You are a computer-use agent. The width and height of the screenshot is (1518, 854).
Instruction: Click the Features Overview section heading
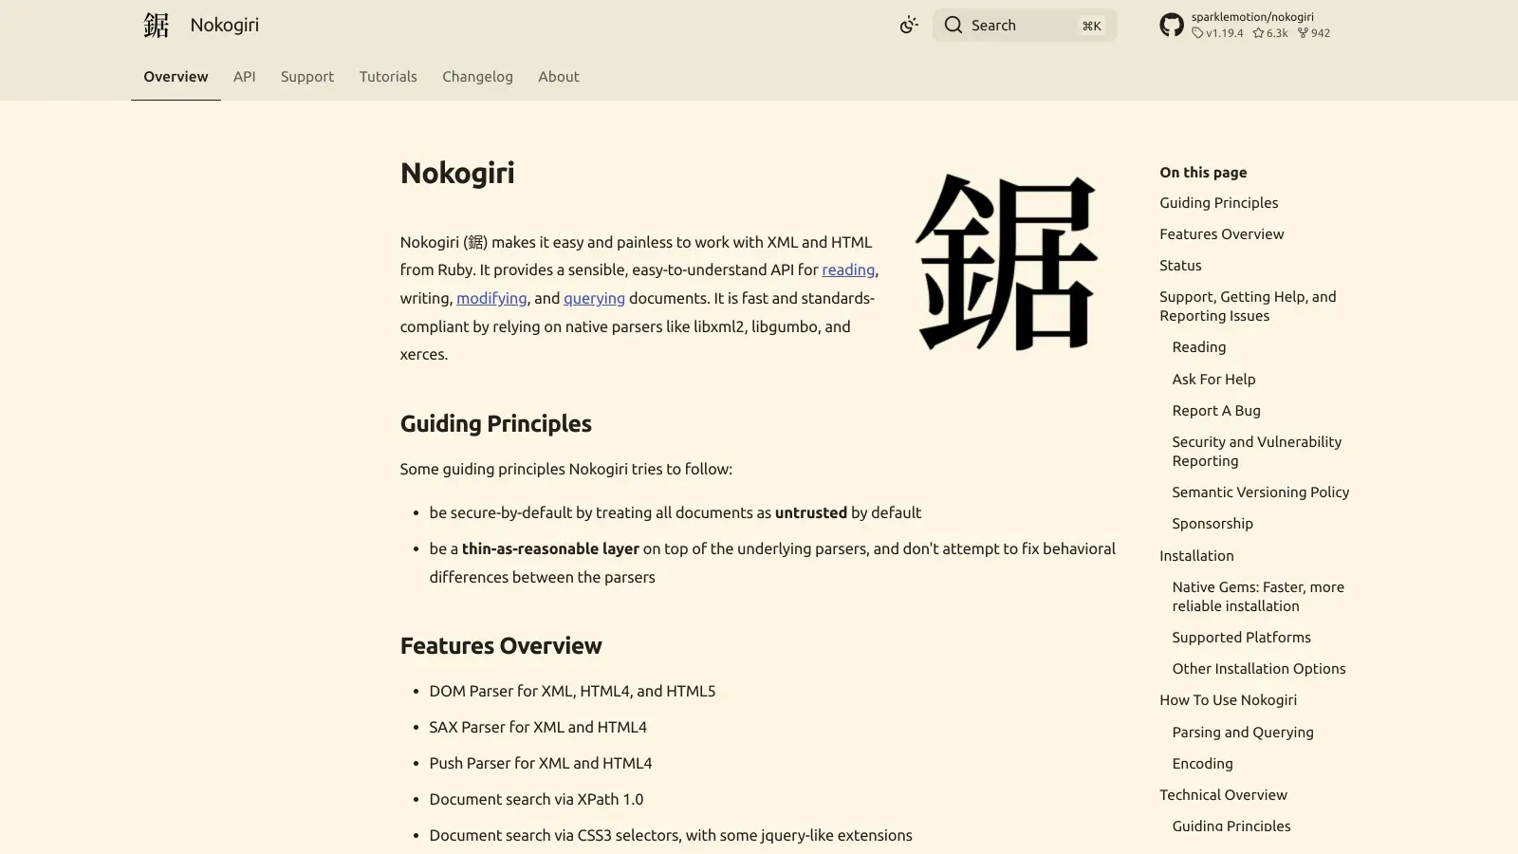tap(501, 646)
